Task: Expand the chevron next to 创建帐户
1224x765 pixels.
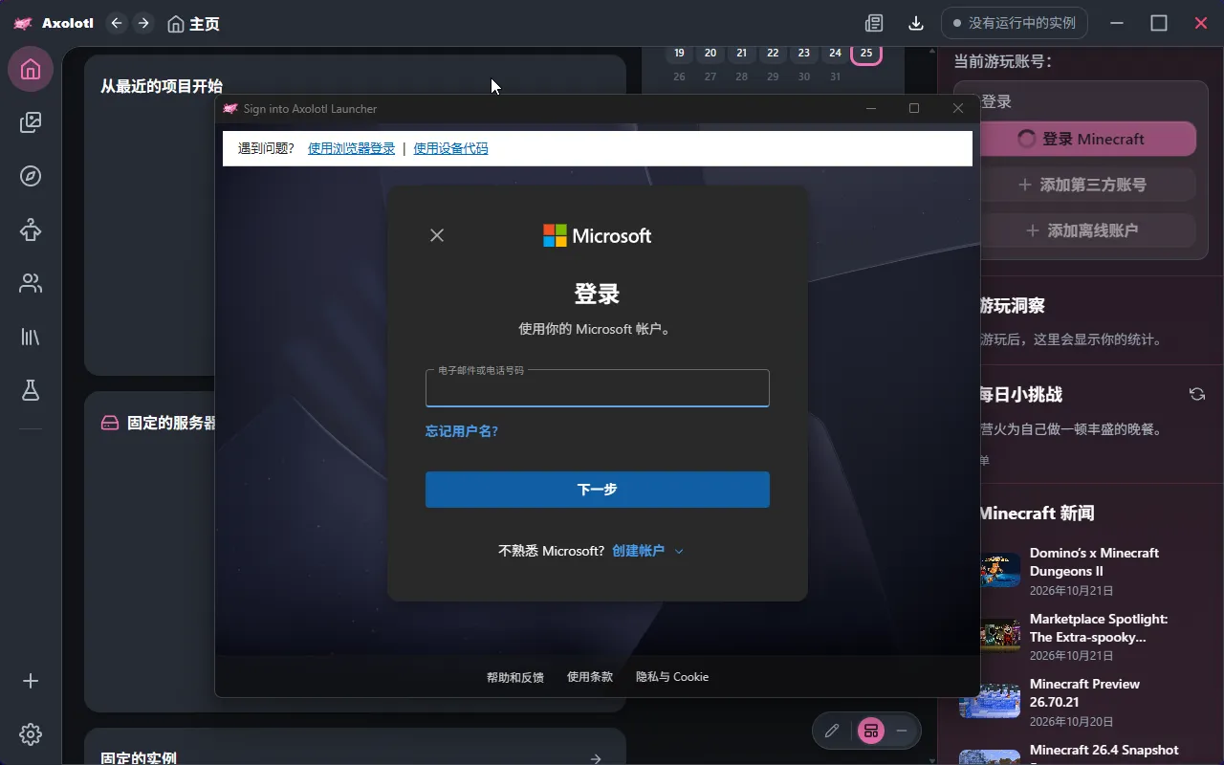Action: pos(679,551)
